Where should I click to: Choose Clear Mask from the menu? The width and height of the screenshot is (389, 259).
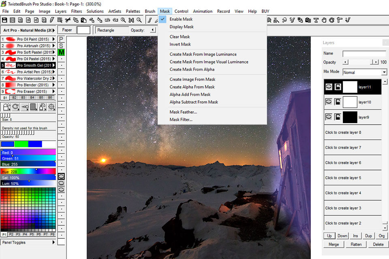[180, 37]
